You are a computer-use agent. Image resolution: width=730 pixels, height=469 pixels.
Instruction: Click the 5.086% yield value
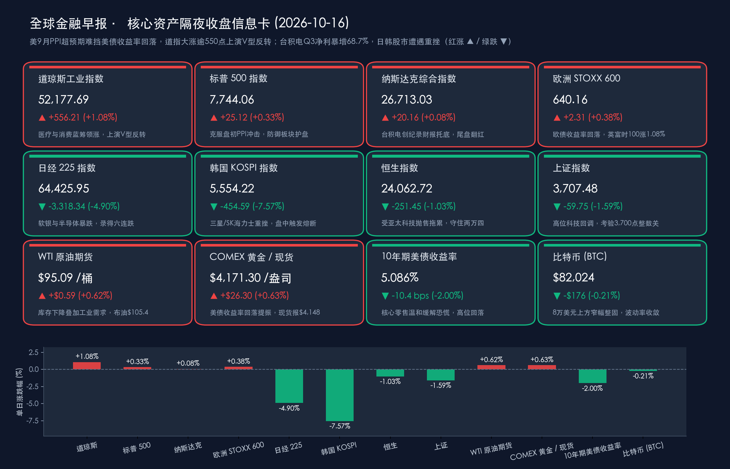point(400,277)
